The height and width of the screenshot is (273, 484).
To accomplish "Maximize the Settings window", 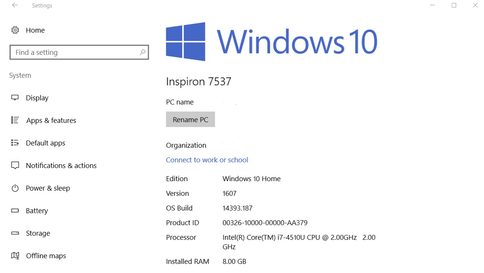I will tap(454, 5).
